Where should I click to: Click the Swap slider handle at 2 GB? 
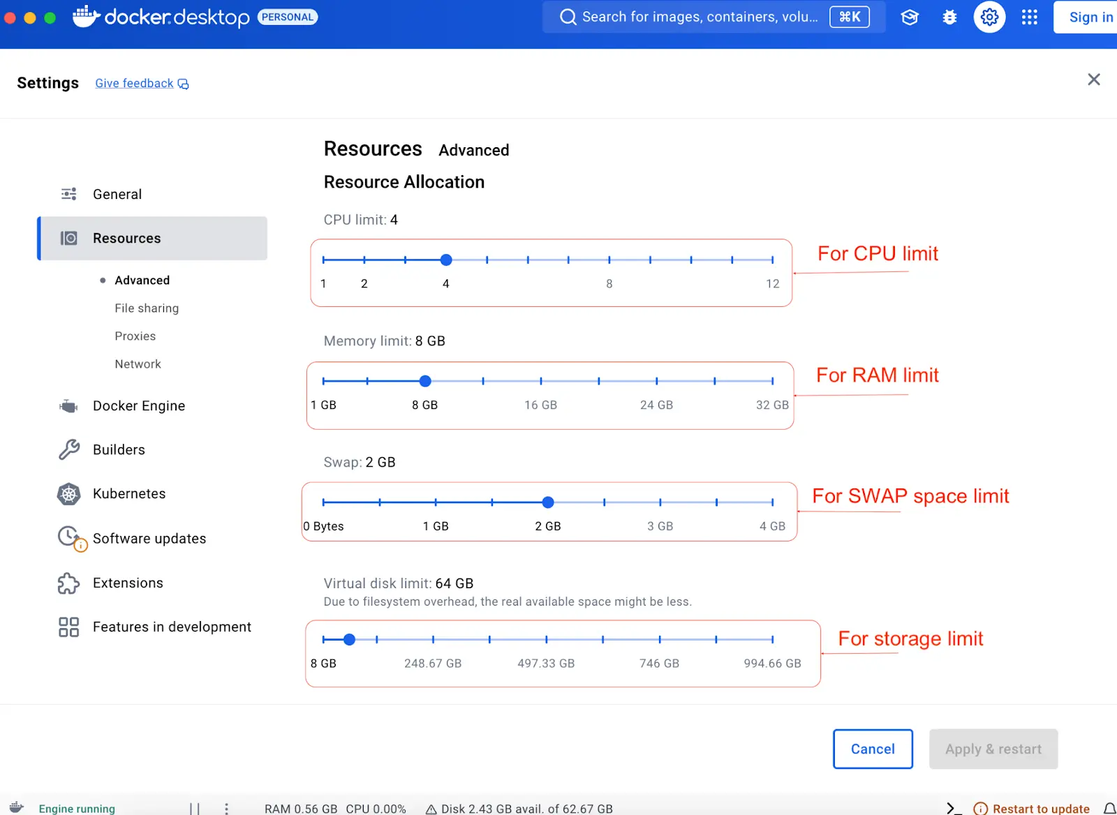click(548, 502)
